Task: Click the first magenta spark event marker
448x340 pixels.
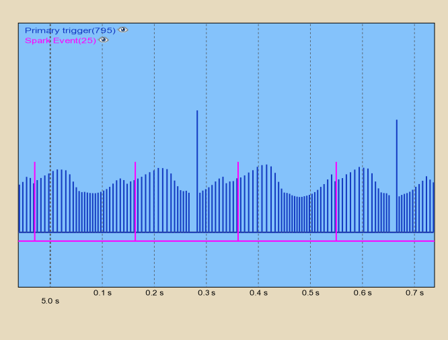Action: tap(35, 200)
